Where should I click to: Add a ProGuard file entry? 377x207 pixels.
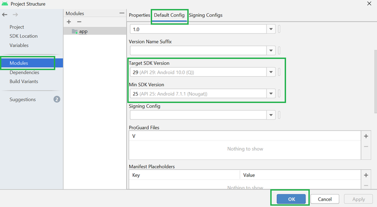[x=366, y=137]
